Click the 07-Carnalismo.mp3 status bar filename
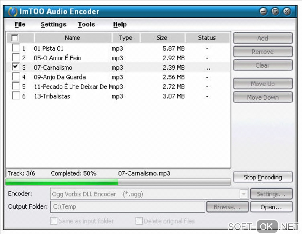Image resolution: width=302 pixels, height=234 pixels. point(144,173)
